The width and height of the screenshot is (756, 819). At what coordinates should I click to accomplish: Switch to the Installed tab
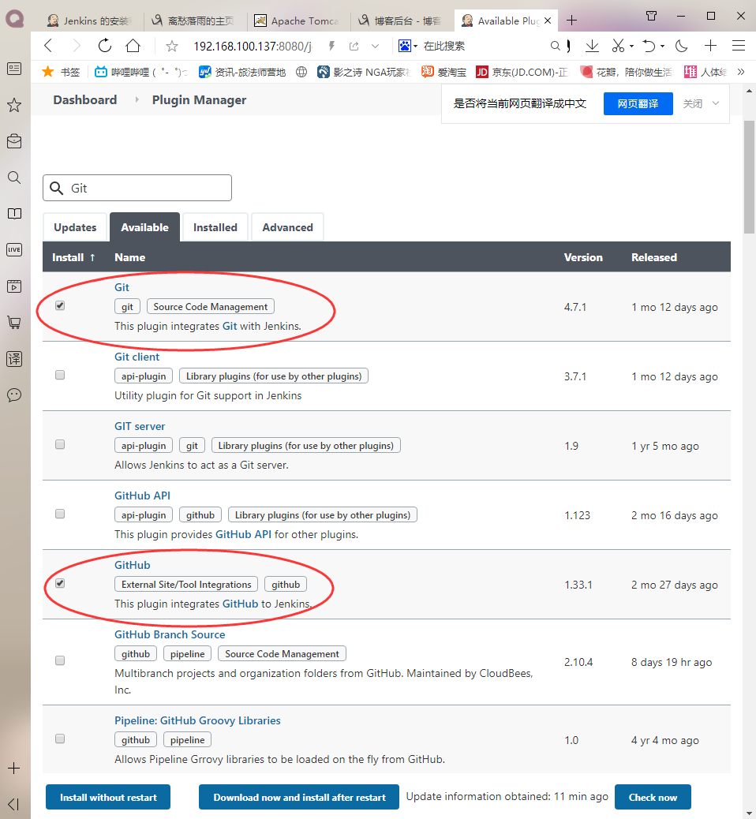pyautogui.click(x=215, y=227)
